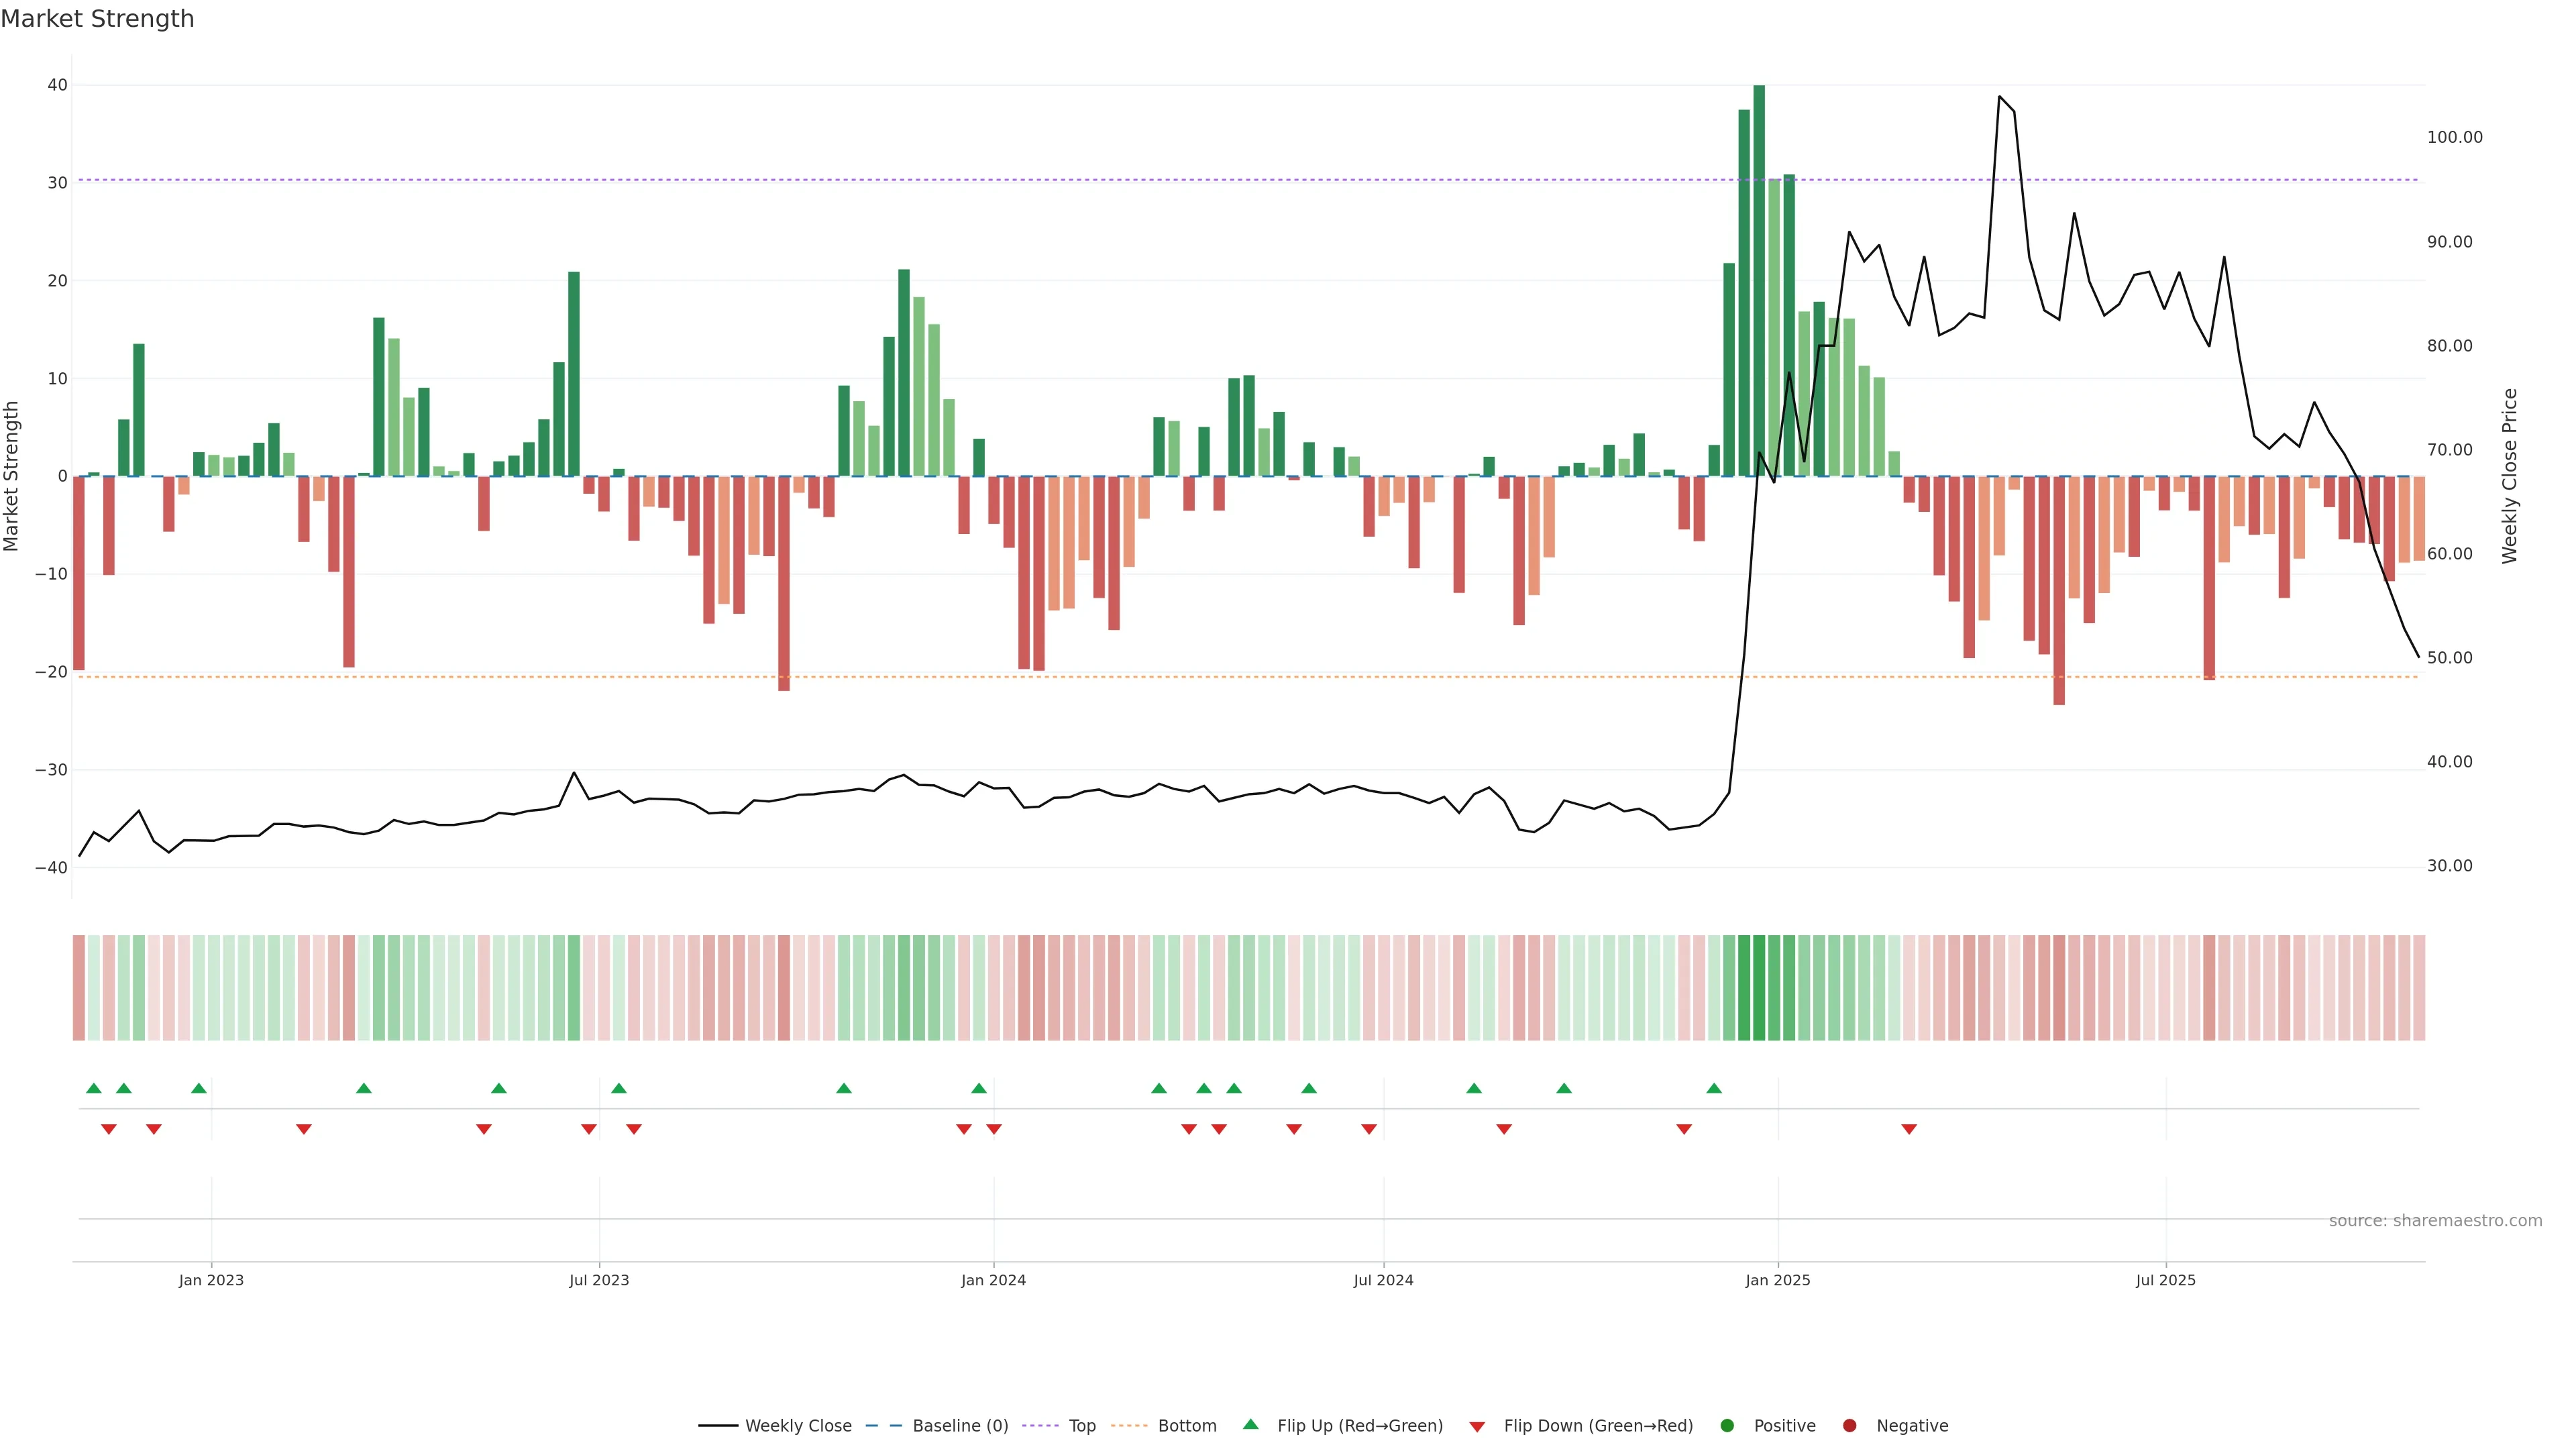Screen dimensions: 2576x1449
Task: Click the darkest green cell in heat strip
Action: 1759,987
